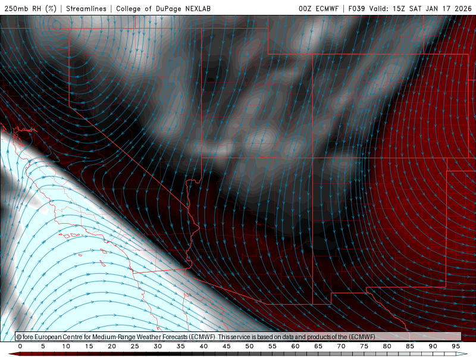Click the colorbar value "15"
Viewport: 476px width, 357px height.
click(89, 346)
